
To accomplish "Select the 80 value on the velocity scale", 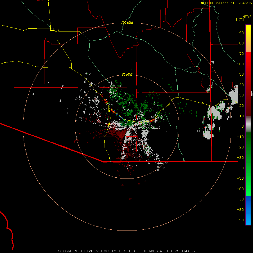I will point(241,43).
